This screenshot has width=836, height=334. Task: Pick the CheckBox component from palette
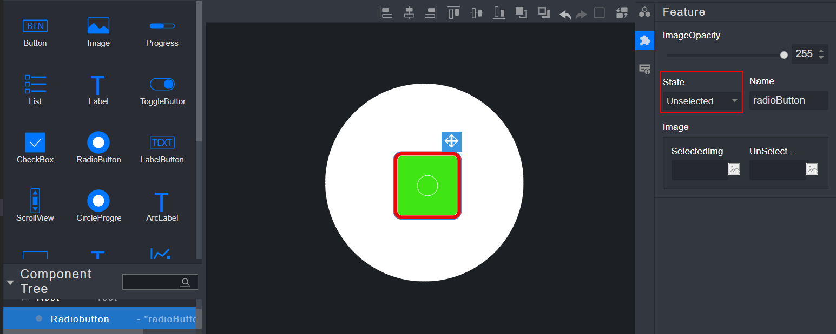coord(35,148)
